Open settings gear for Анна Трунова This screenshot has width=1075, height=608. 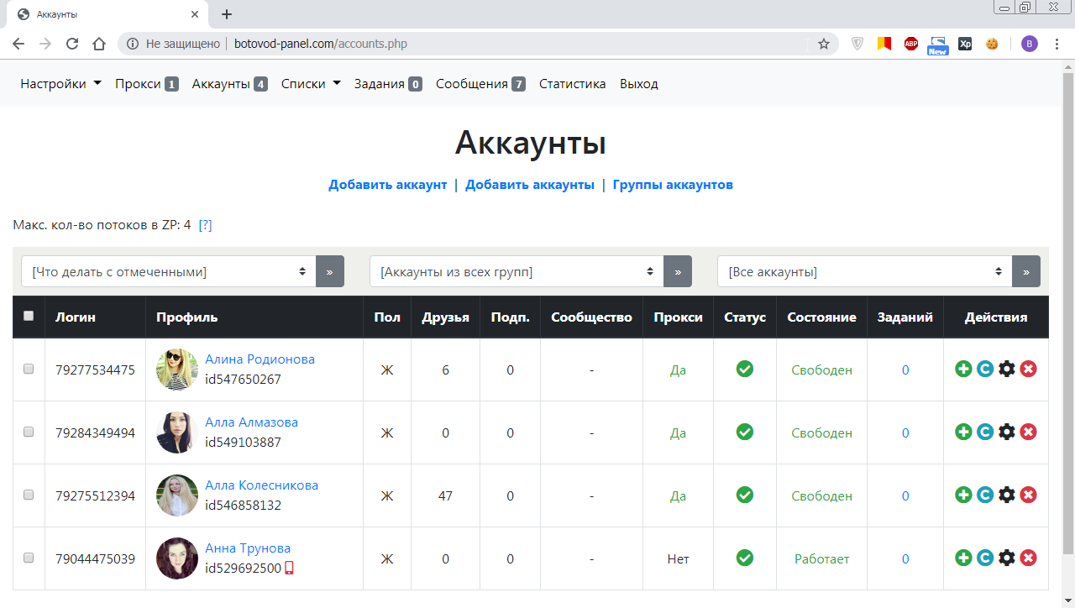pos(1007,557)
